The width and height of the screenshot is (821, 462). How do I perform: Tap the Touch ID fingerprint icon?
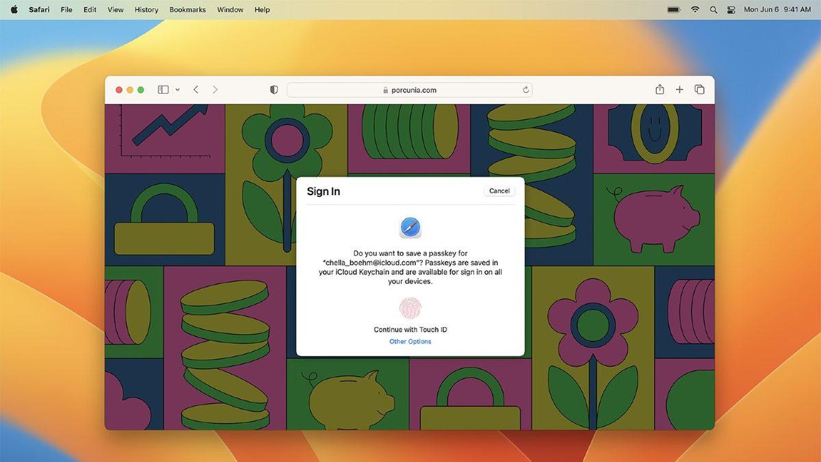410,308
